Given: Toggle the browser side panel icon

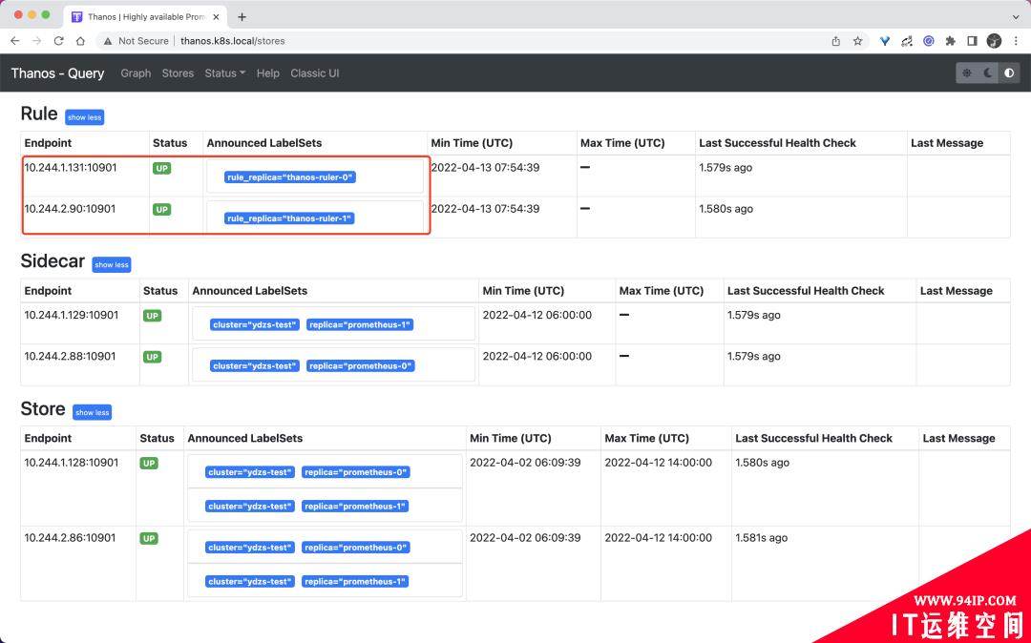Looking at the screenshot, I should pyautogui.click(x=972, y=41).
